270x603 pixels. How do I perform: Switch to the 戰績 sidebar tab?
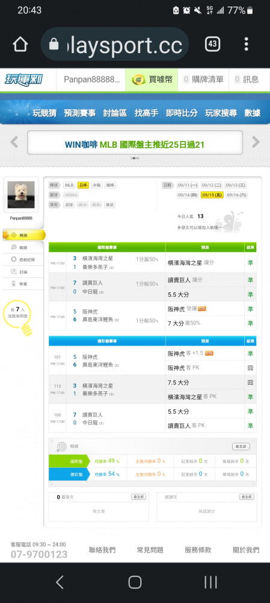point(23,247)
